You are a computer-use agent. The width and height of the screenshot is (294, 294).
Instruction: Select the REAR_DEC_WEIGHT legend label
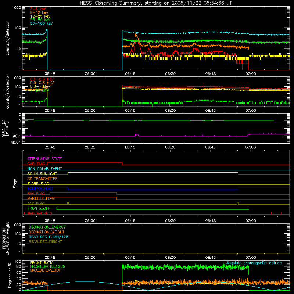click(x=45, y=242)
